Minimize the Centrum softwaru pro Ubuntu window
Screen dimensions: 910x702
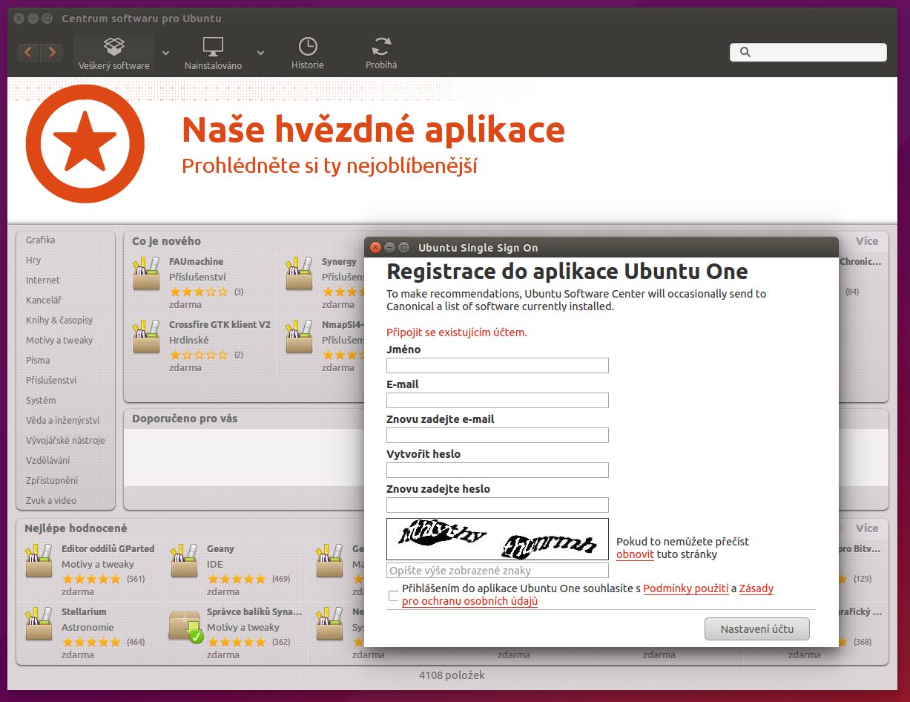(33, 18)
